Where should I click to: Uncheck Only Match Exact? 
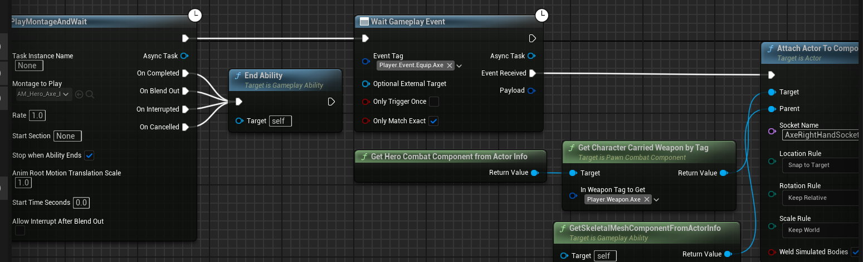click(x=434, y=121)
